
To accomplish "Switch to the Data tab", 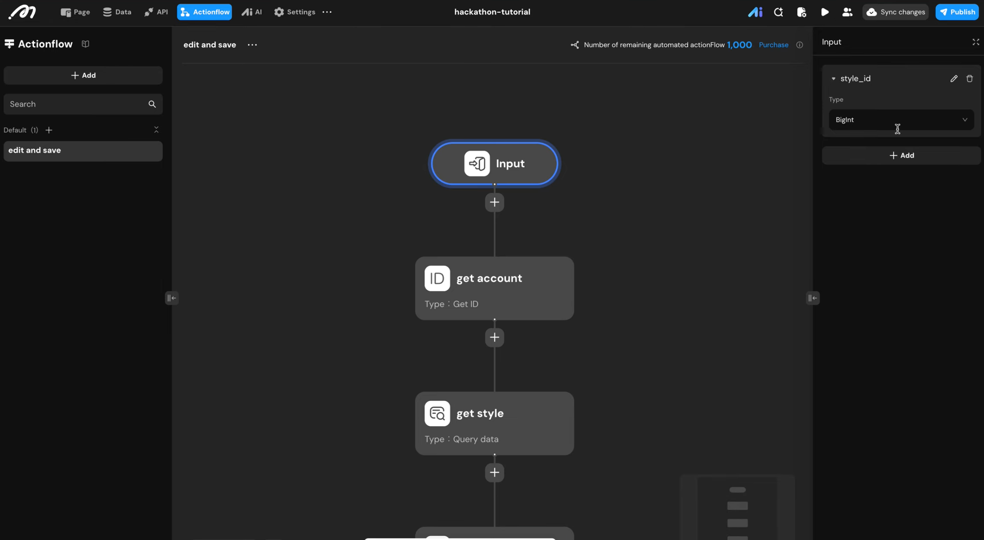I will 117,12.
